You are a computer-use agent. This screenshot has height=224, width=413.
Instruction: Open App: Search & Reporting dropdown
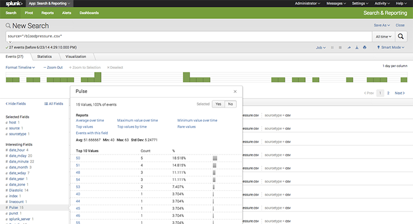[49, 3]
